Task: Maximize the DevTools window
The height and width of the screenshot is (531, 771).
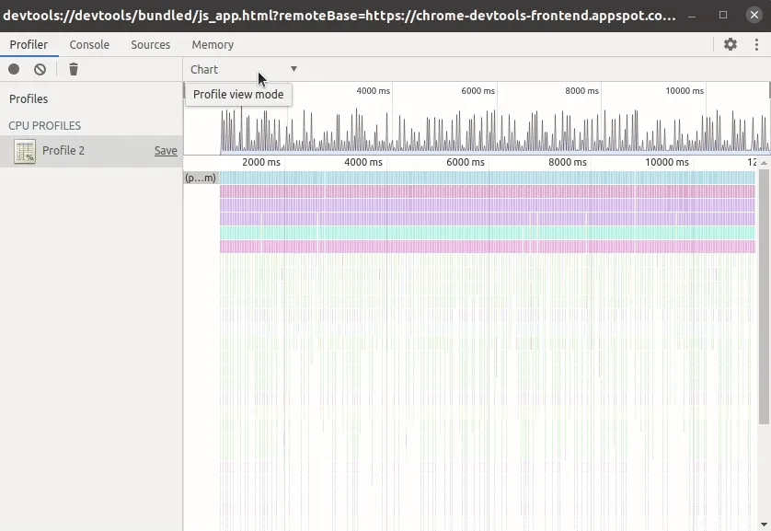Action: pyautogui.click(x=723, y=16)
